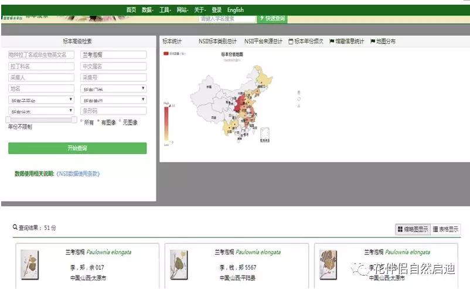The width and height of the screenshot is (470, 289).
Task: Open the NSII数据使用条款 link
Action: 78,174
